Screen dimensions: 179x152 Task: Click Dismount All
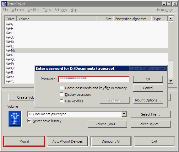coord(111,141)
